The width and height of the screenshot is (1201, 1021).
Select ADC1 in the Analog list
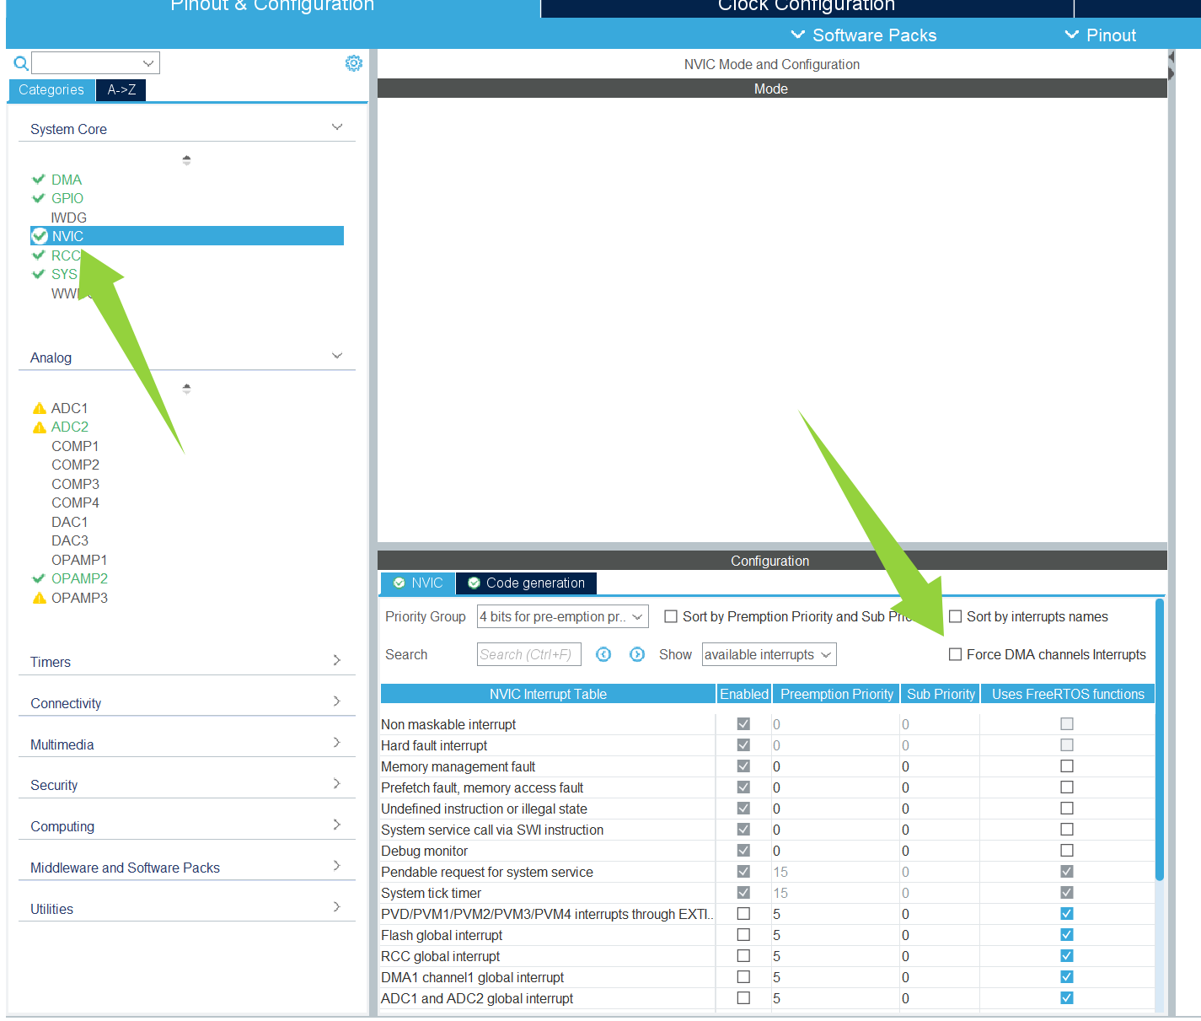tap(69, 408)
